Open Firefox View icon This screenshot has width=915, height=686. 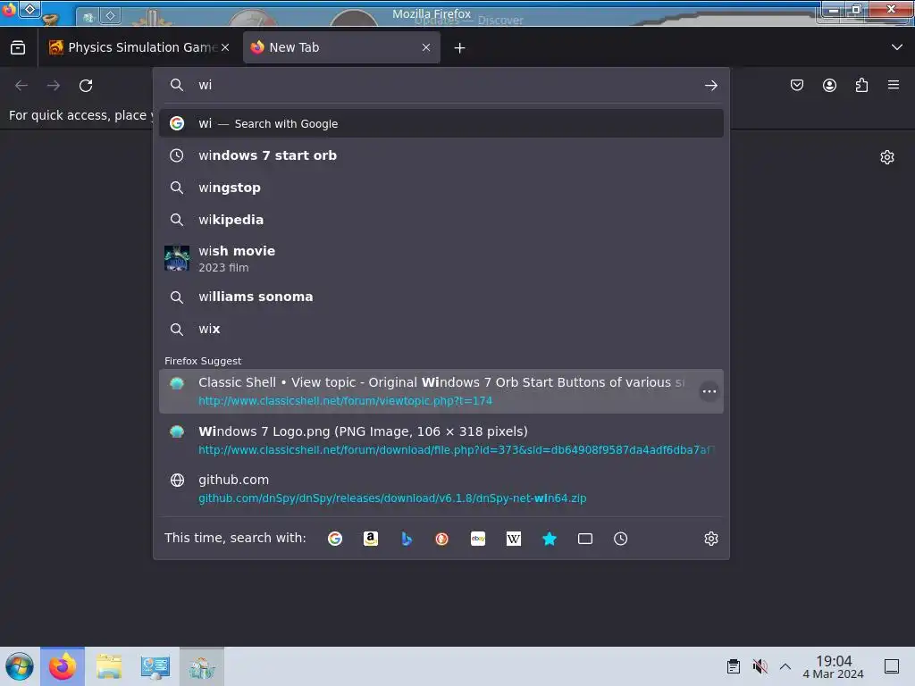click(x=18, y=47)
